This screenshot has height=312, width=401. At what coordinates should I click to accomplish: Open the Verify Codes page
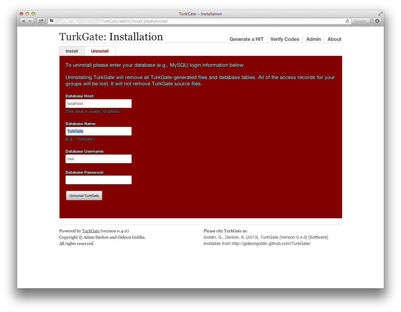(285, 39)
